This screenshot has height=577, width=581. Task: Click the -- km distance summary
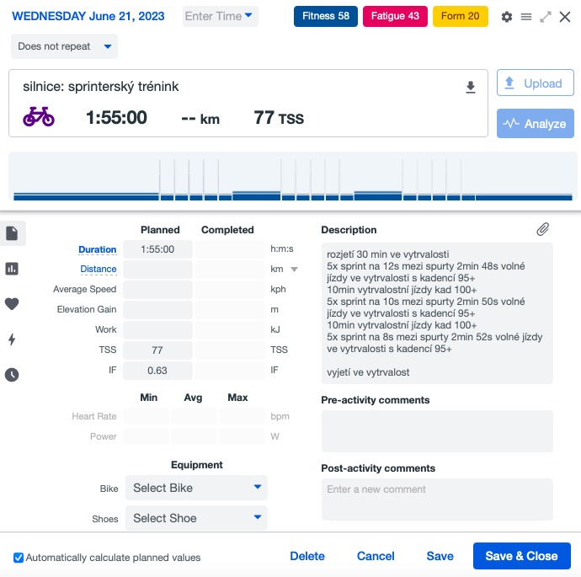(200, 119)
